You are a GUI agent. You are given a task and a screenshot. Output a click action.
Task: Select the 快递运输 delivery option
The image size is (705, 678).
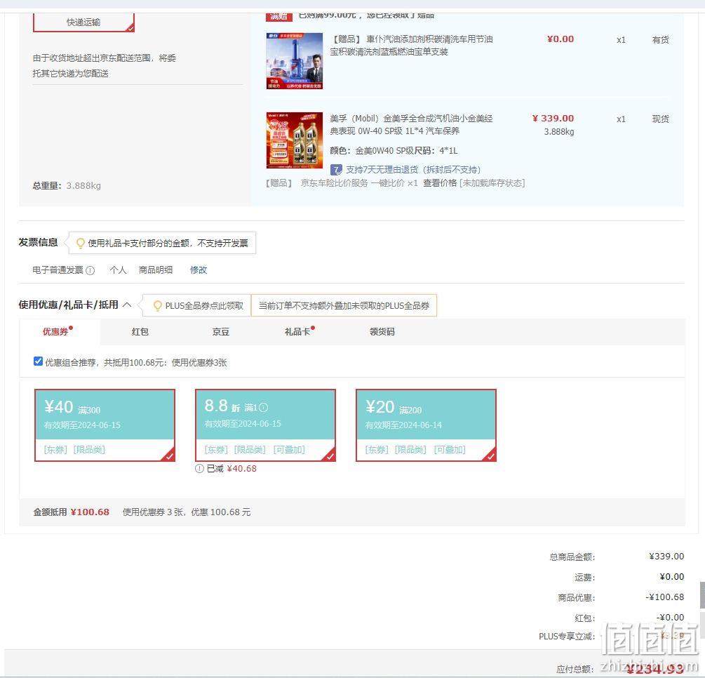click(83, 22)
